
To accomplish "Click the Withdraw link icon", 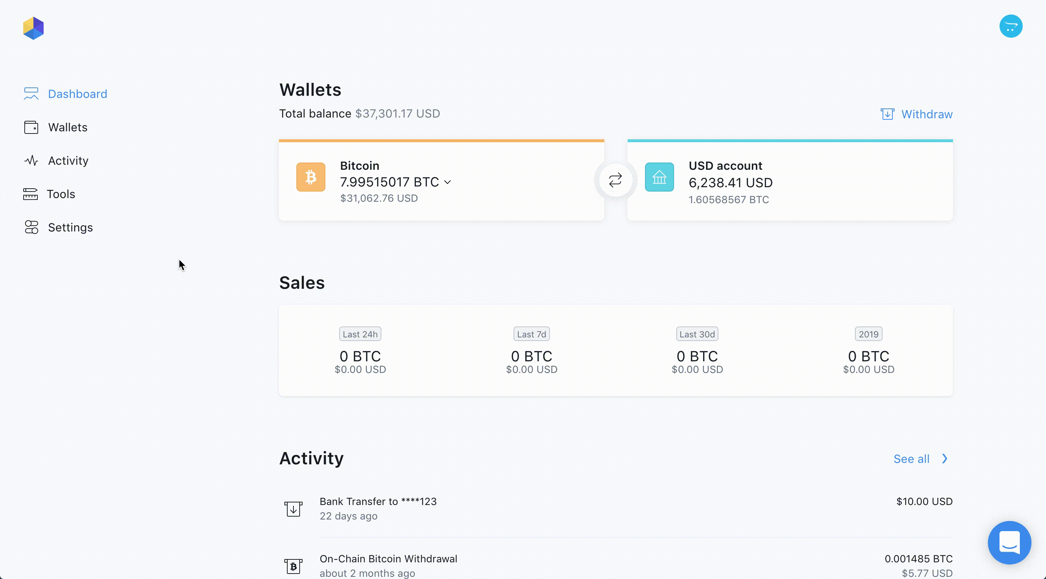I will pyautogui.click(x=887, y=114).
